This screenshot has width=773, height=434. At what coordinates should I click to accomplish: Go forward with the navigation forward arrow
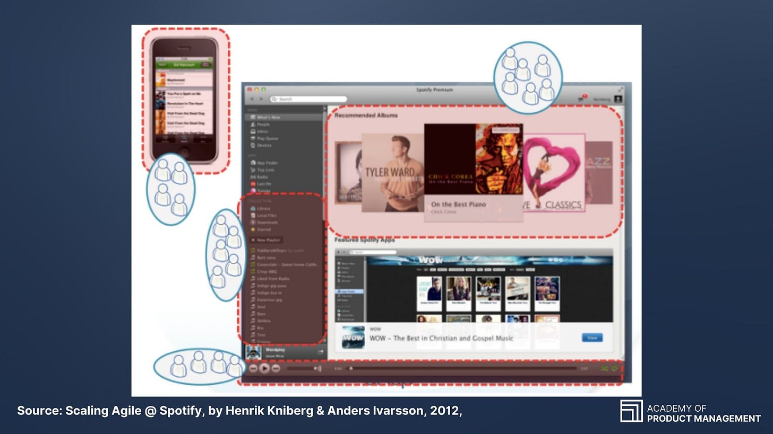[261, 99]
